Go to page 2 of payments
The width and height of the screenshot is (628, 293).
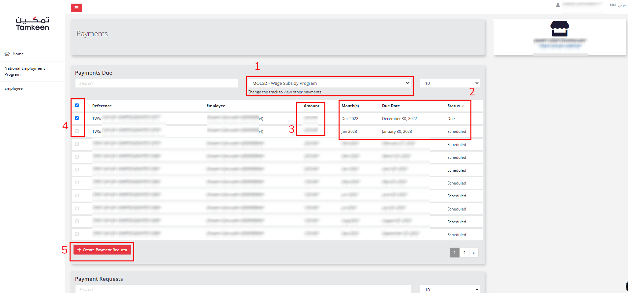click(x=464, y=253)
